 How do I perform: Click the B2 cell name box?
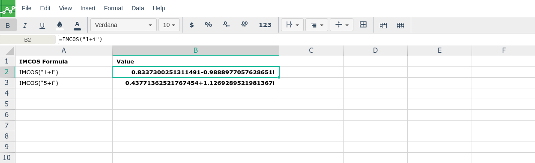pos(28,39)
